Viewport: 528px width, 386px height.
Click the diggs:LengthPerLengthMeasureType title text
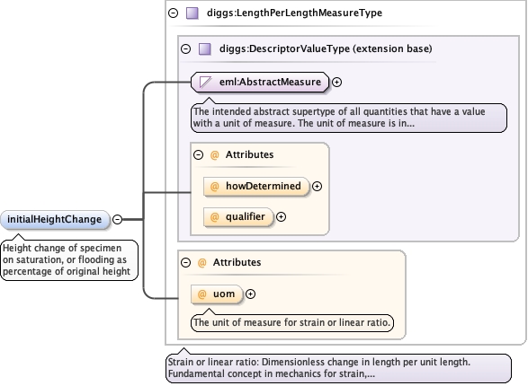[294, 13]
